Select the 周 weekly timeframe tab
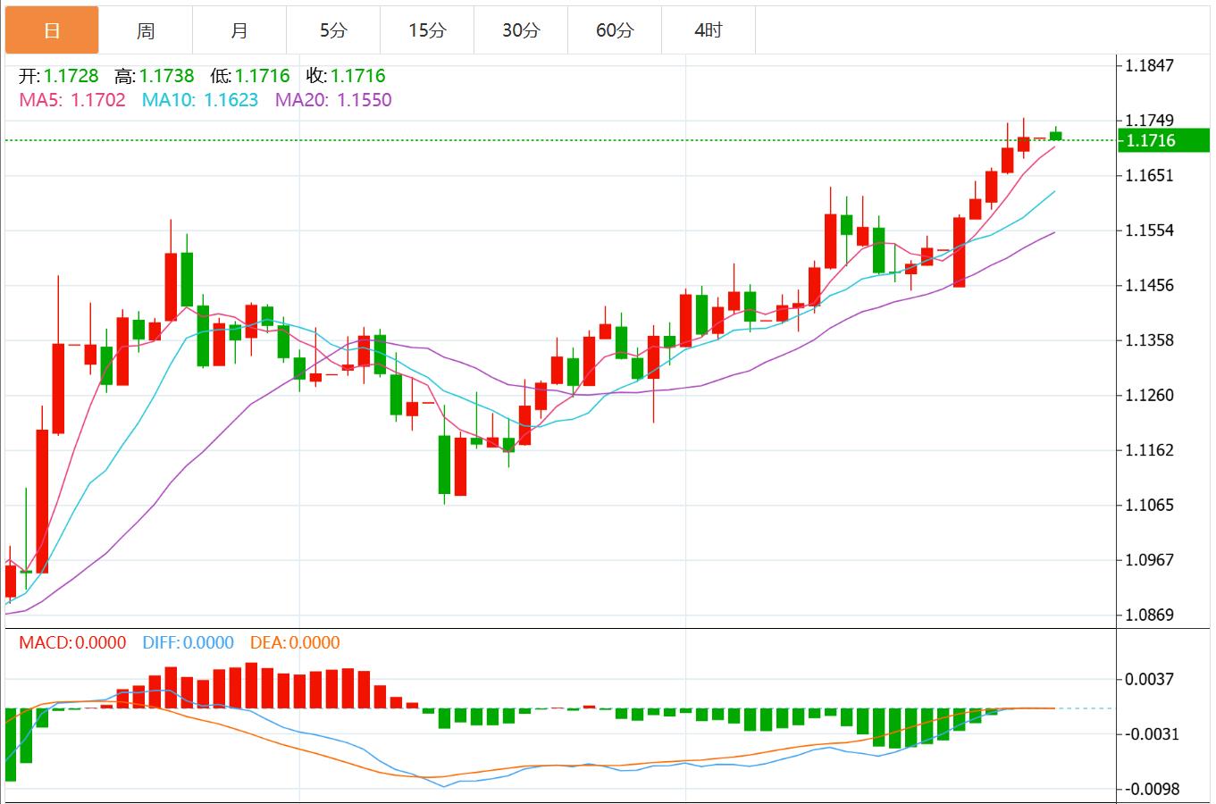This screenshot has width=1216, height=804. [x=146, y=31]
